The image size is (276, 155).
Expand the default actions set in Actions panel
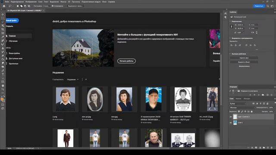(236, 91)
